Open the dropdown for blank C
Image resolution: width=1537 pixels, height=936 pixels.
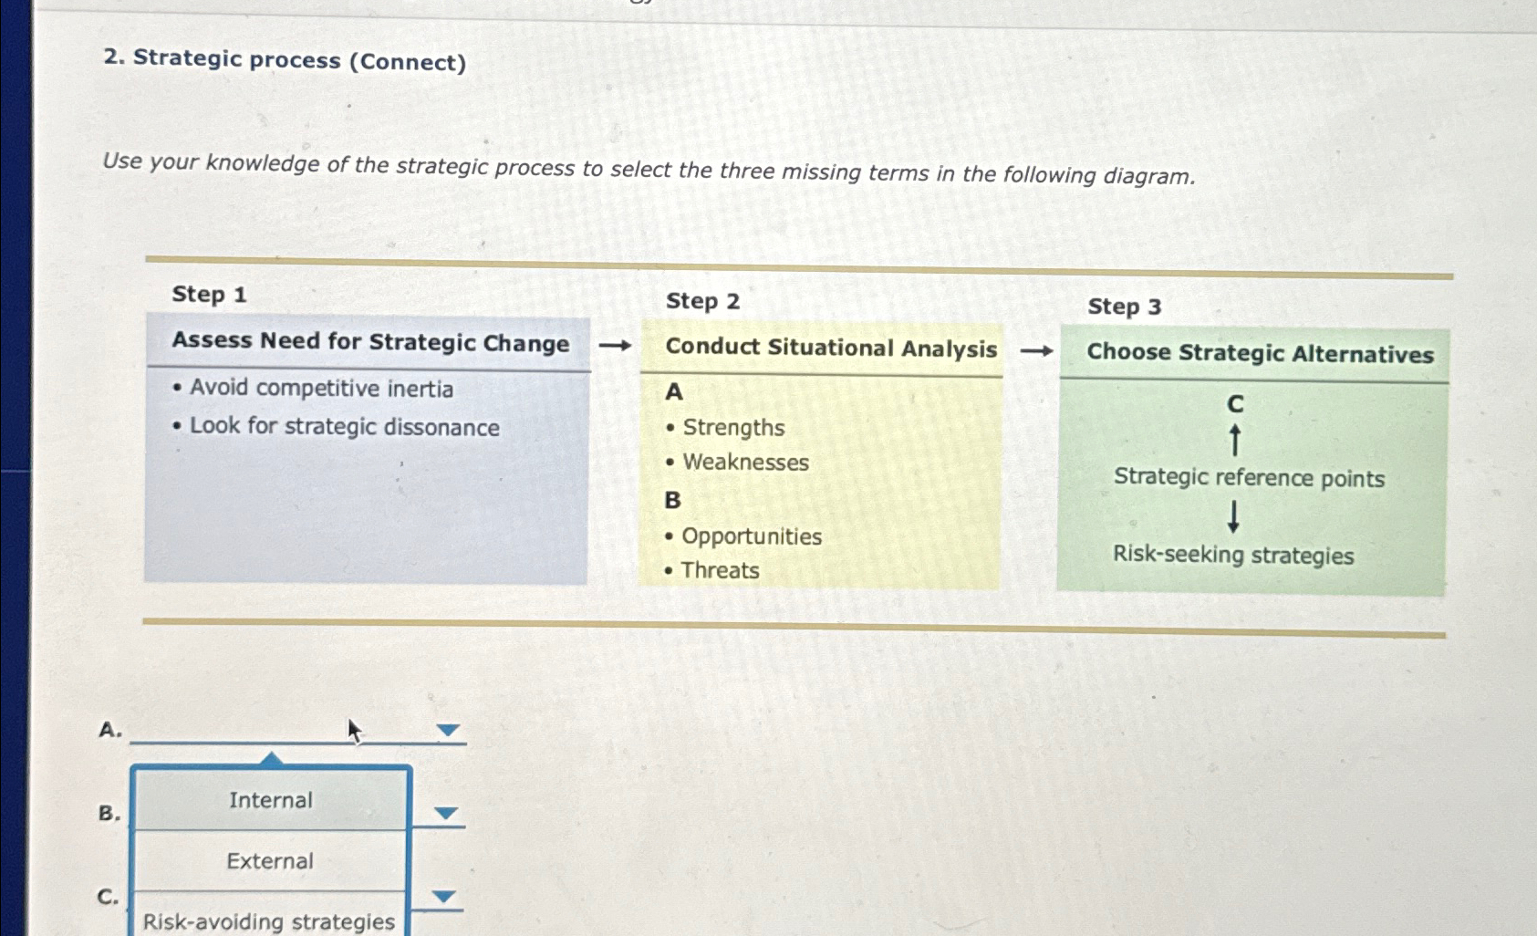[446, 895]
